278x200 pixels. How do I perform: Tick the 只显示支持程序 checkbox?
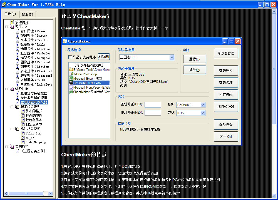70,57
